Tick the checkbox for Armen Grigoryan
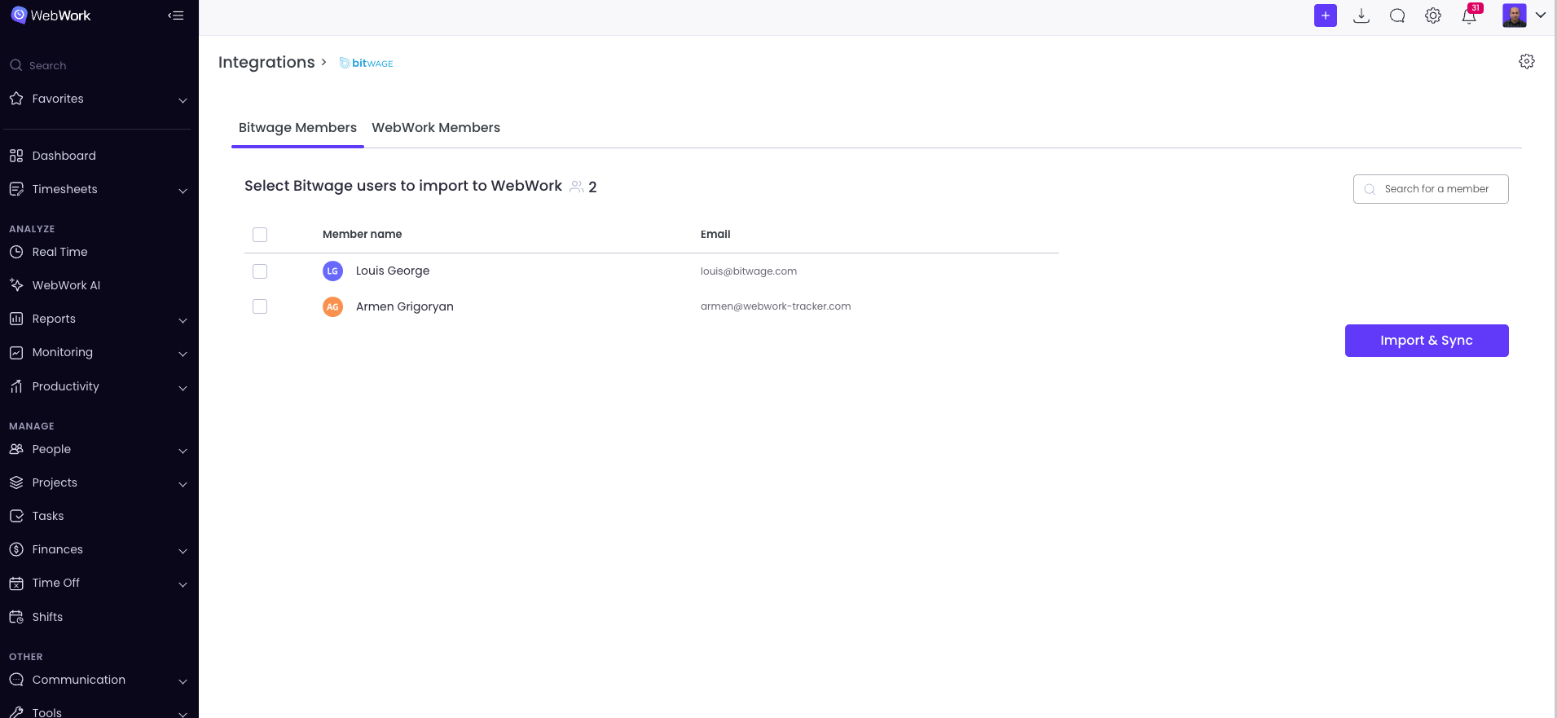This screenshot has height=718, width=1557. tap(260, 306)
